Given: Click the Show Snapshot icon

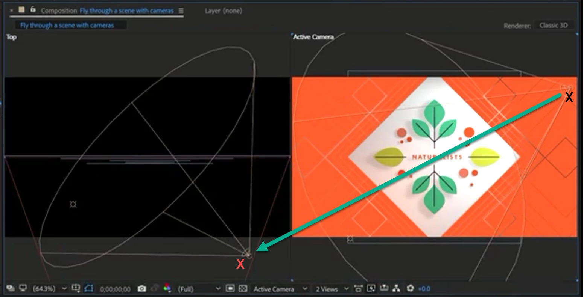Looking at the screenshot, I should [154, 288].
